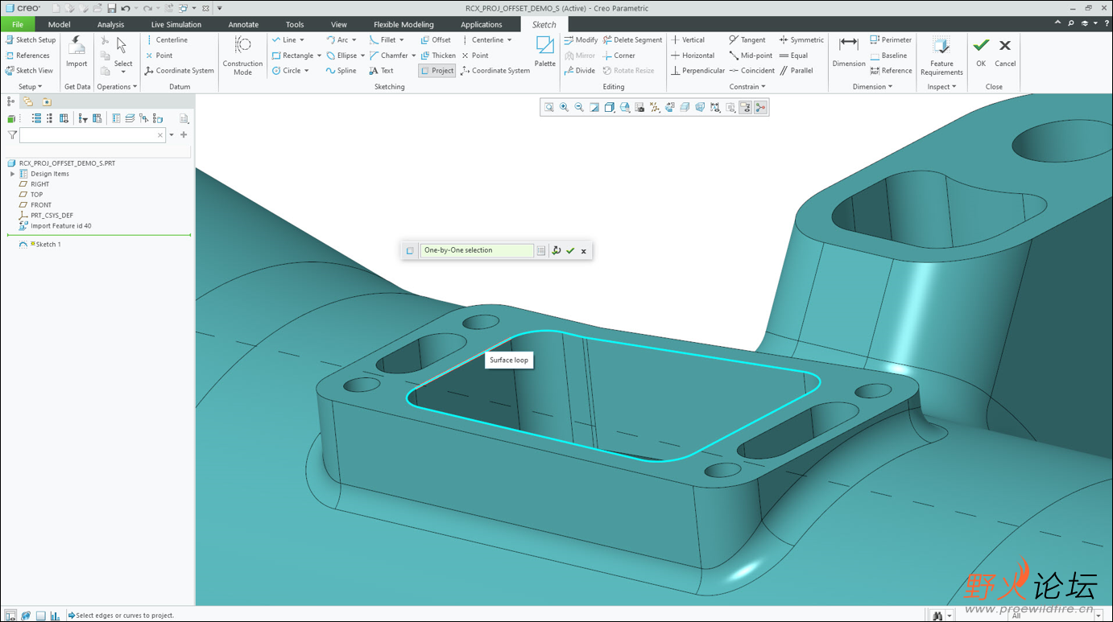
Task: Select the Arc sketching tool
Action: click(x=337, y=39)
